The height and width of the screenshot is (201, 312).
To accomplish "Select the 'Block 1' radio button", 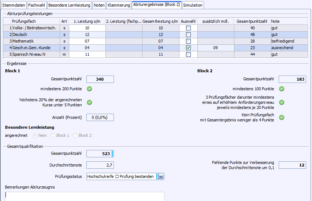I will [53, 135].
